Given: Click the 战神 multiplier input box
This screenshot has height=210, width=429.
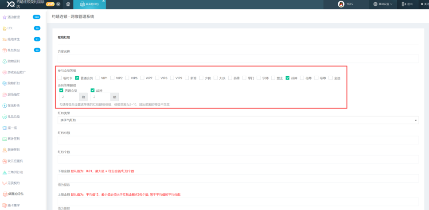Looking at the screenshot, I should (x=101, y=97).
